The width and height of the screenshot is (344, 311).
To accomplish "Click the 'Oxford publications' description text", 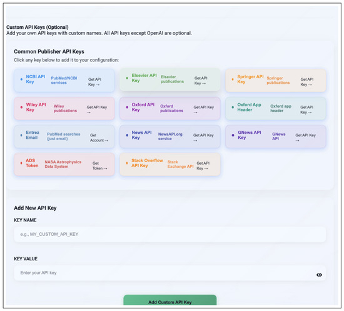I will point(171,108).
